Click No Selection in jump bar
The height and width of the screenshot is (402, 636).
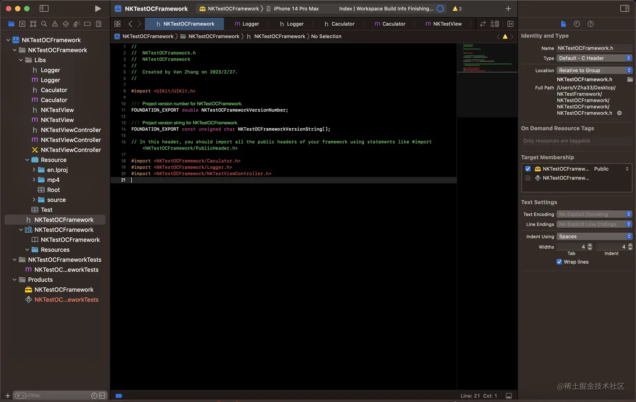click(x=326, y=37)
